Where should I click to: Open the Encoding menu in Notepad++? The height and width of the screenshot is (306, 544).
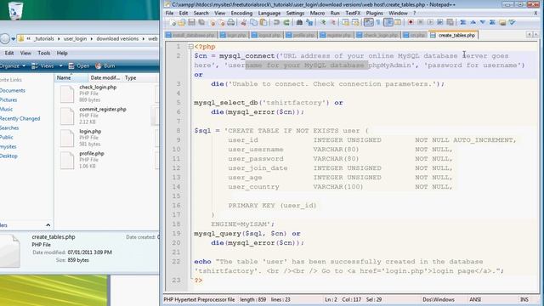click(x=241, y=14)
